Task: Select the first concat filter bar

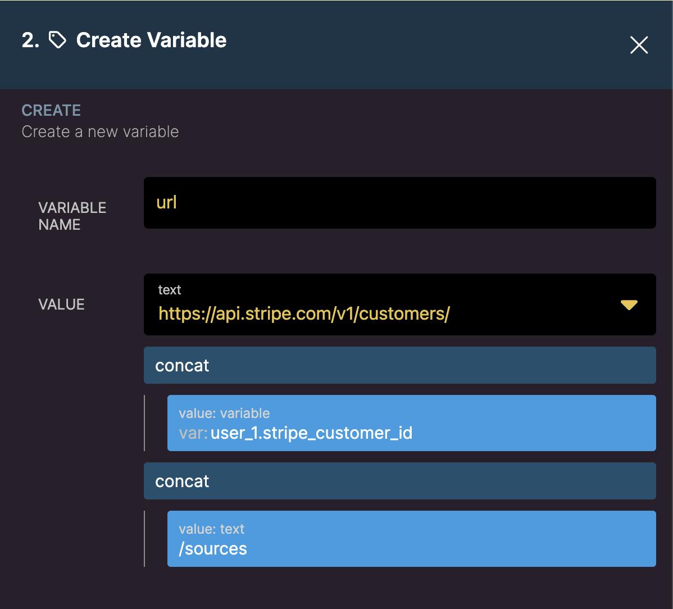Action: point(399,365)
